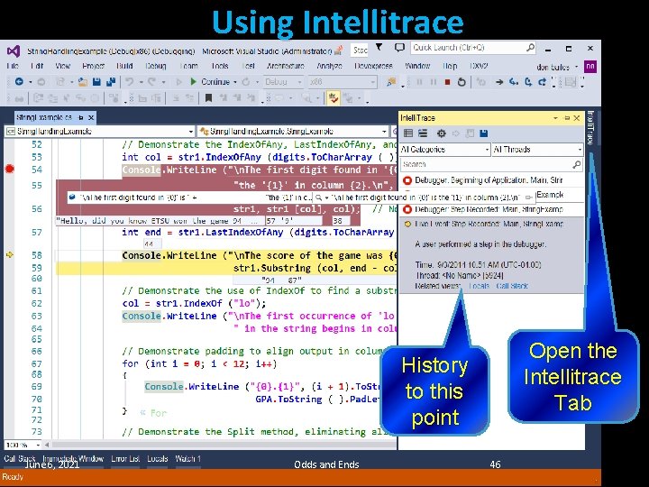Click the feedback speech bubble icon

[x=399, y=47]
